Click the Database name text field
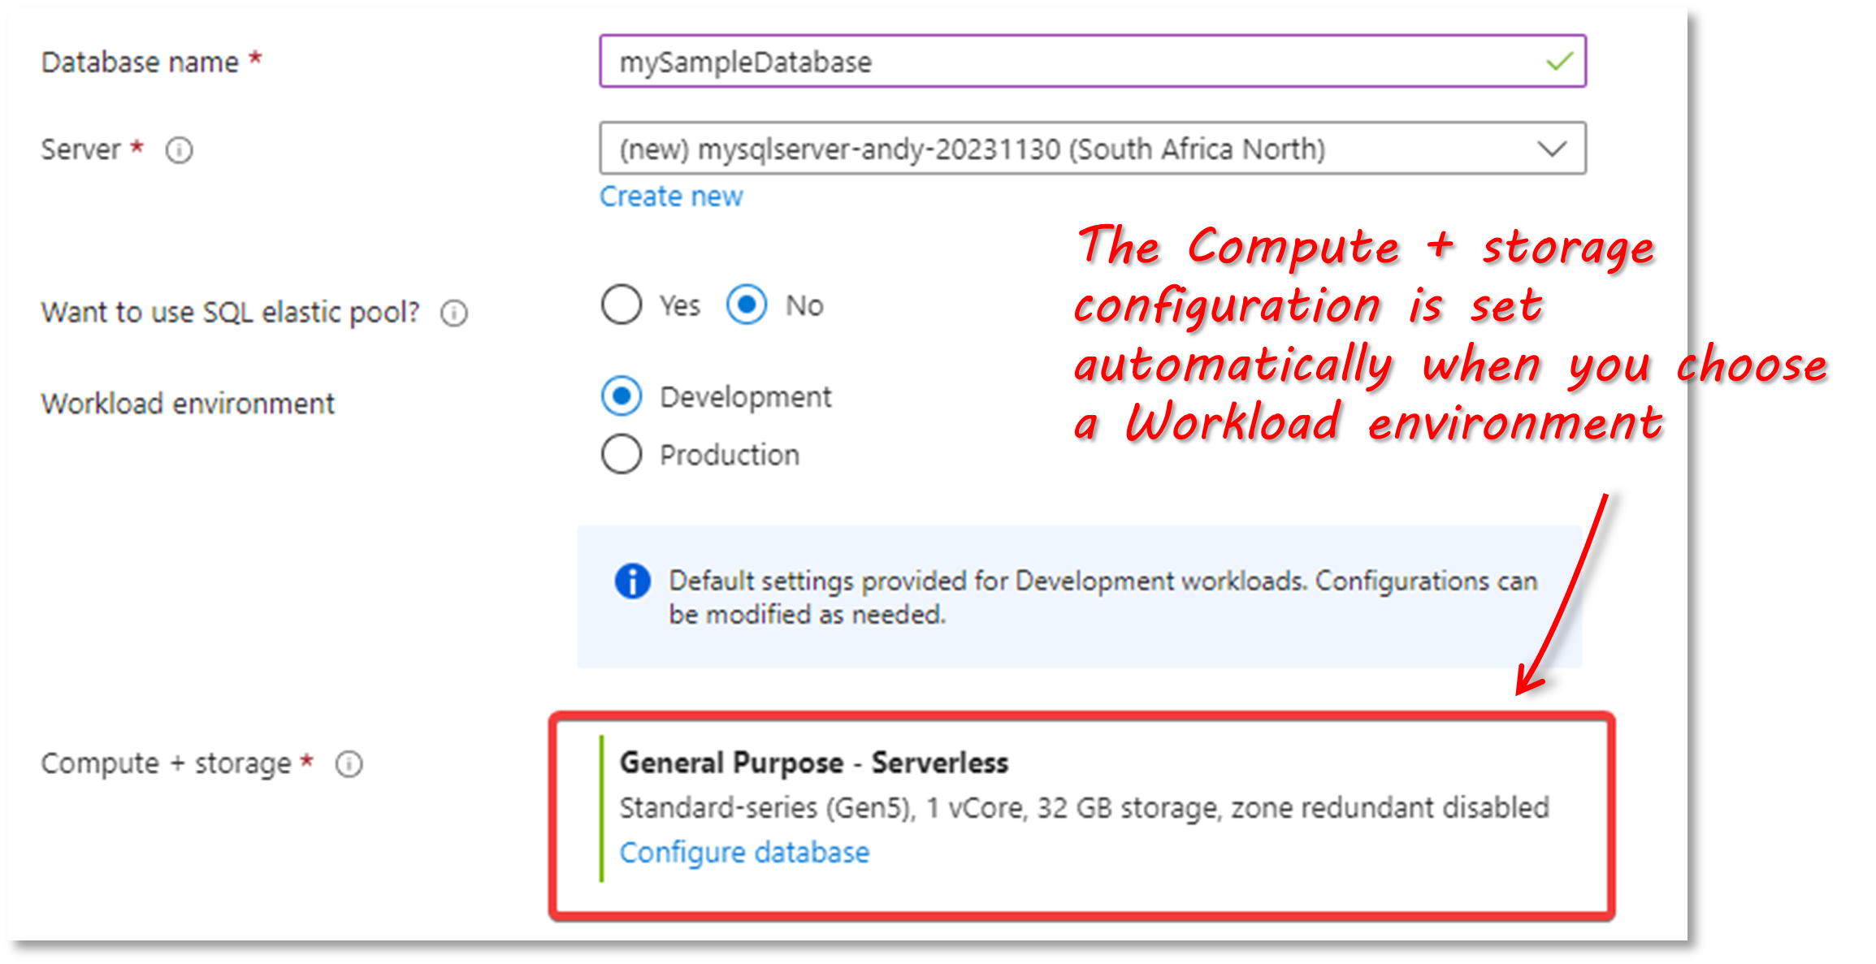Image resolution: width=1876 pixels, height=964 pixels. pos(1092,61)
